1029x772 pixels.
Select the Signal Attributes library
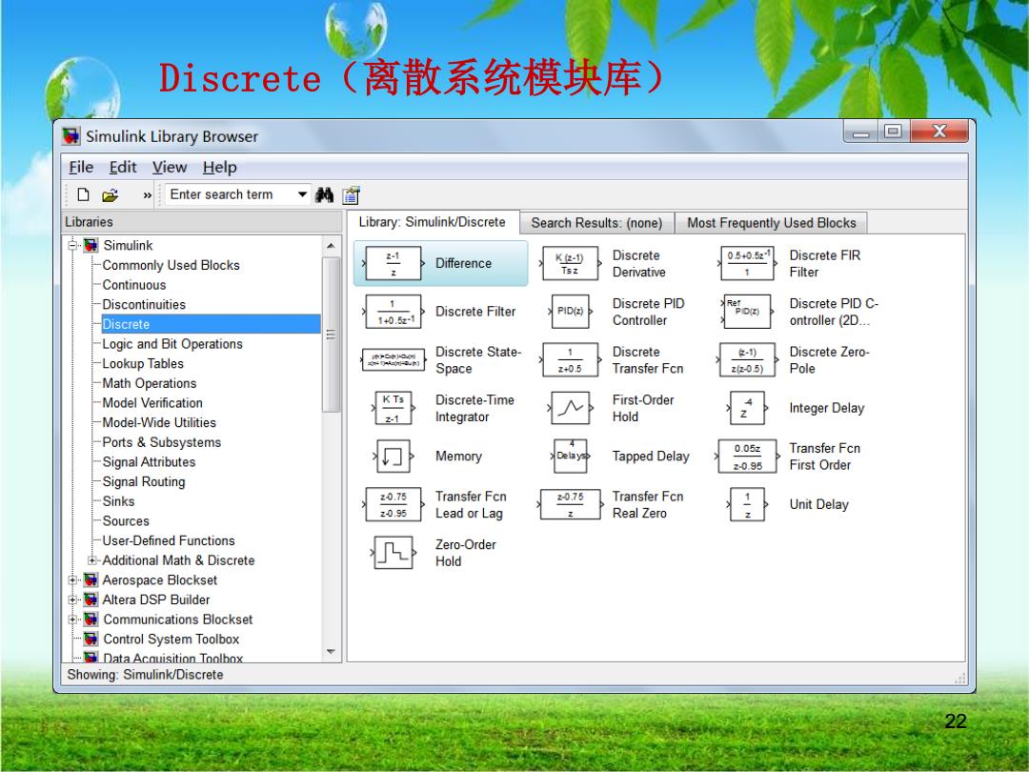point(149,462)
